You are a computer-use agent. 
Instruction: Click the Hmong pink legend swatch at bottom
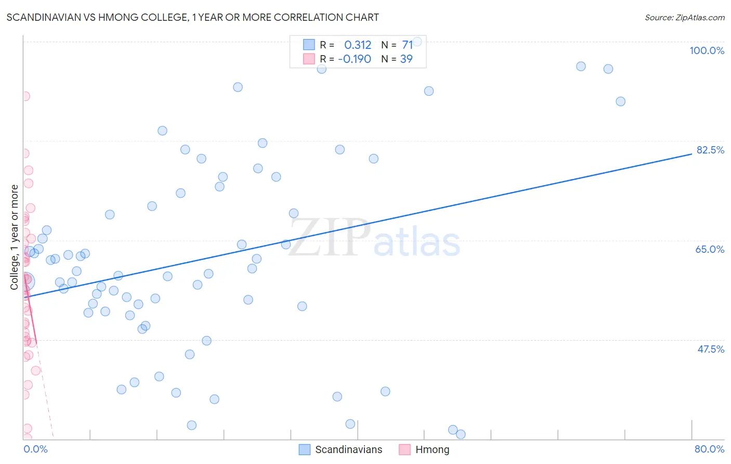[x=404, y=449]
